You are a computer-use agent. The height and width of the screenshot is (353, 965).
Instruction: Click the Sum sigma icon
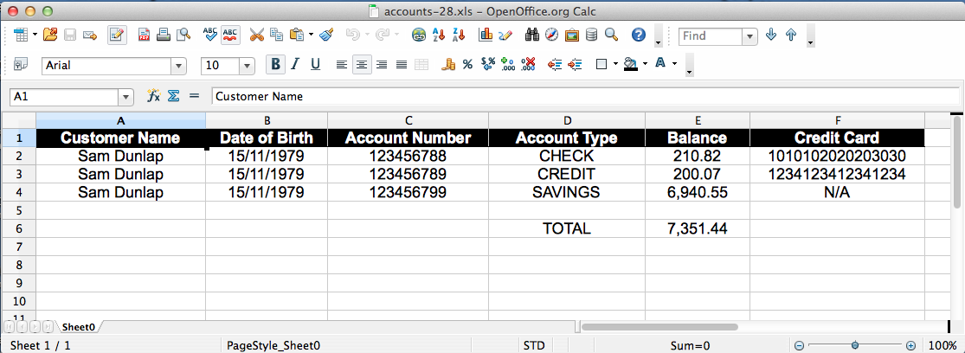point(173,97)
